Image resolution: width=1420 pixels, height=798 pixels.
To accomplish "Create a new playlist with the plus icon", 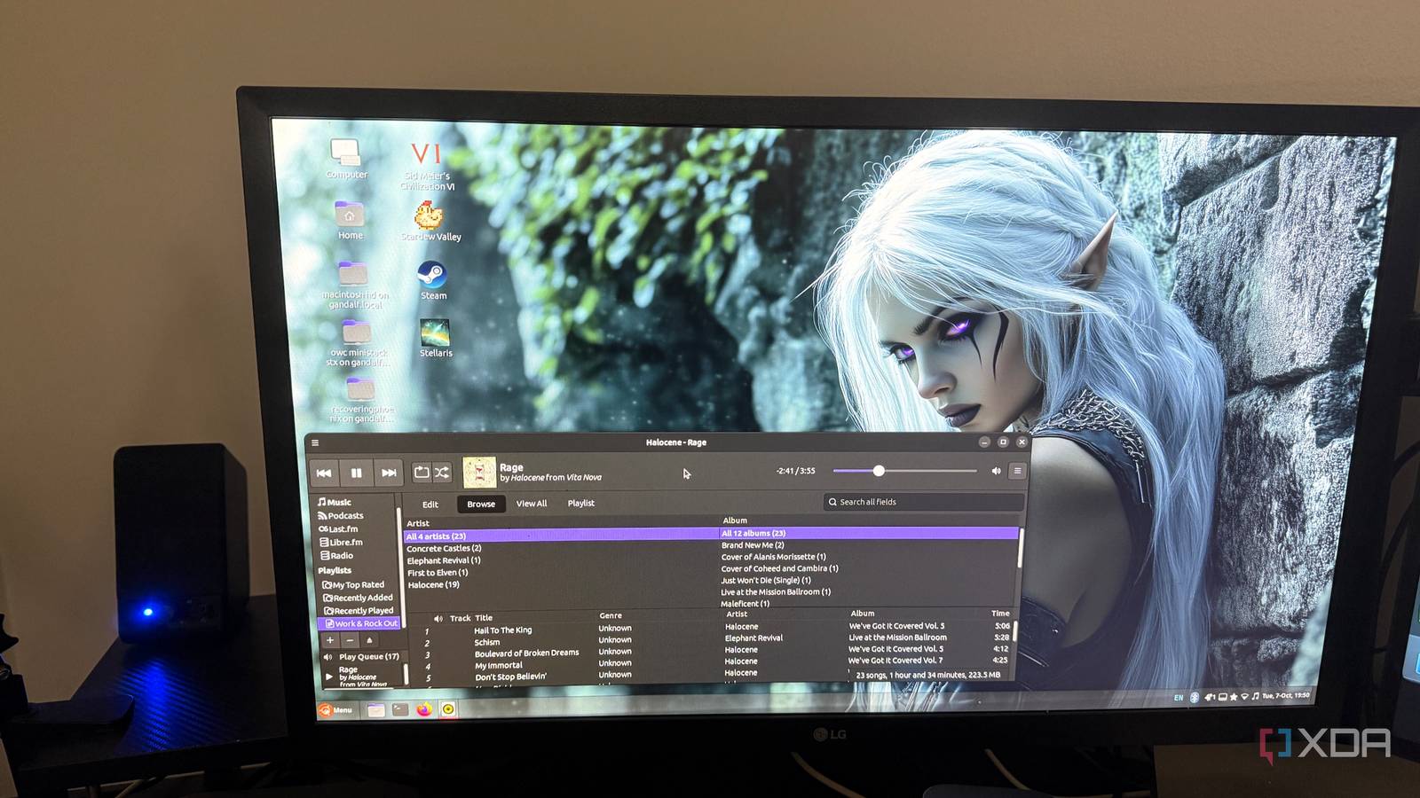I will tap(329, 639).
